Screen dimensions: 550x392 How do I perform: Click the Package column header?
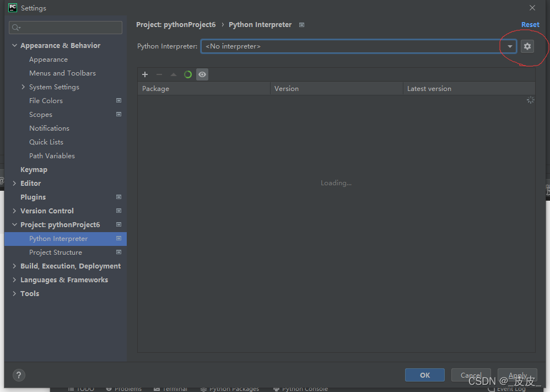point(204,89)
